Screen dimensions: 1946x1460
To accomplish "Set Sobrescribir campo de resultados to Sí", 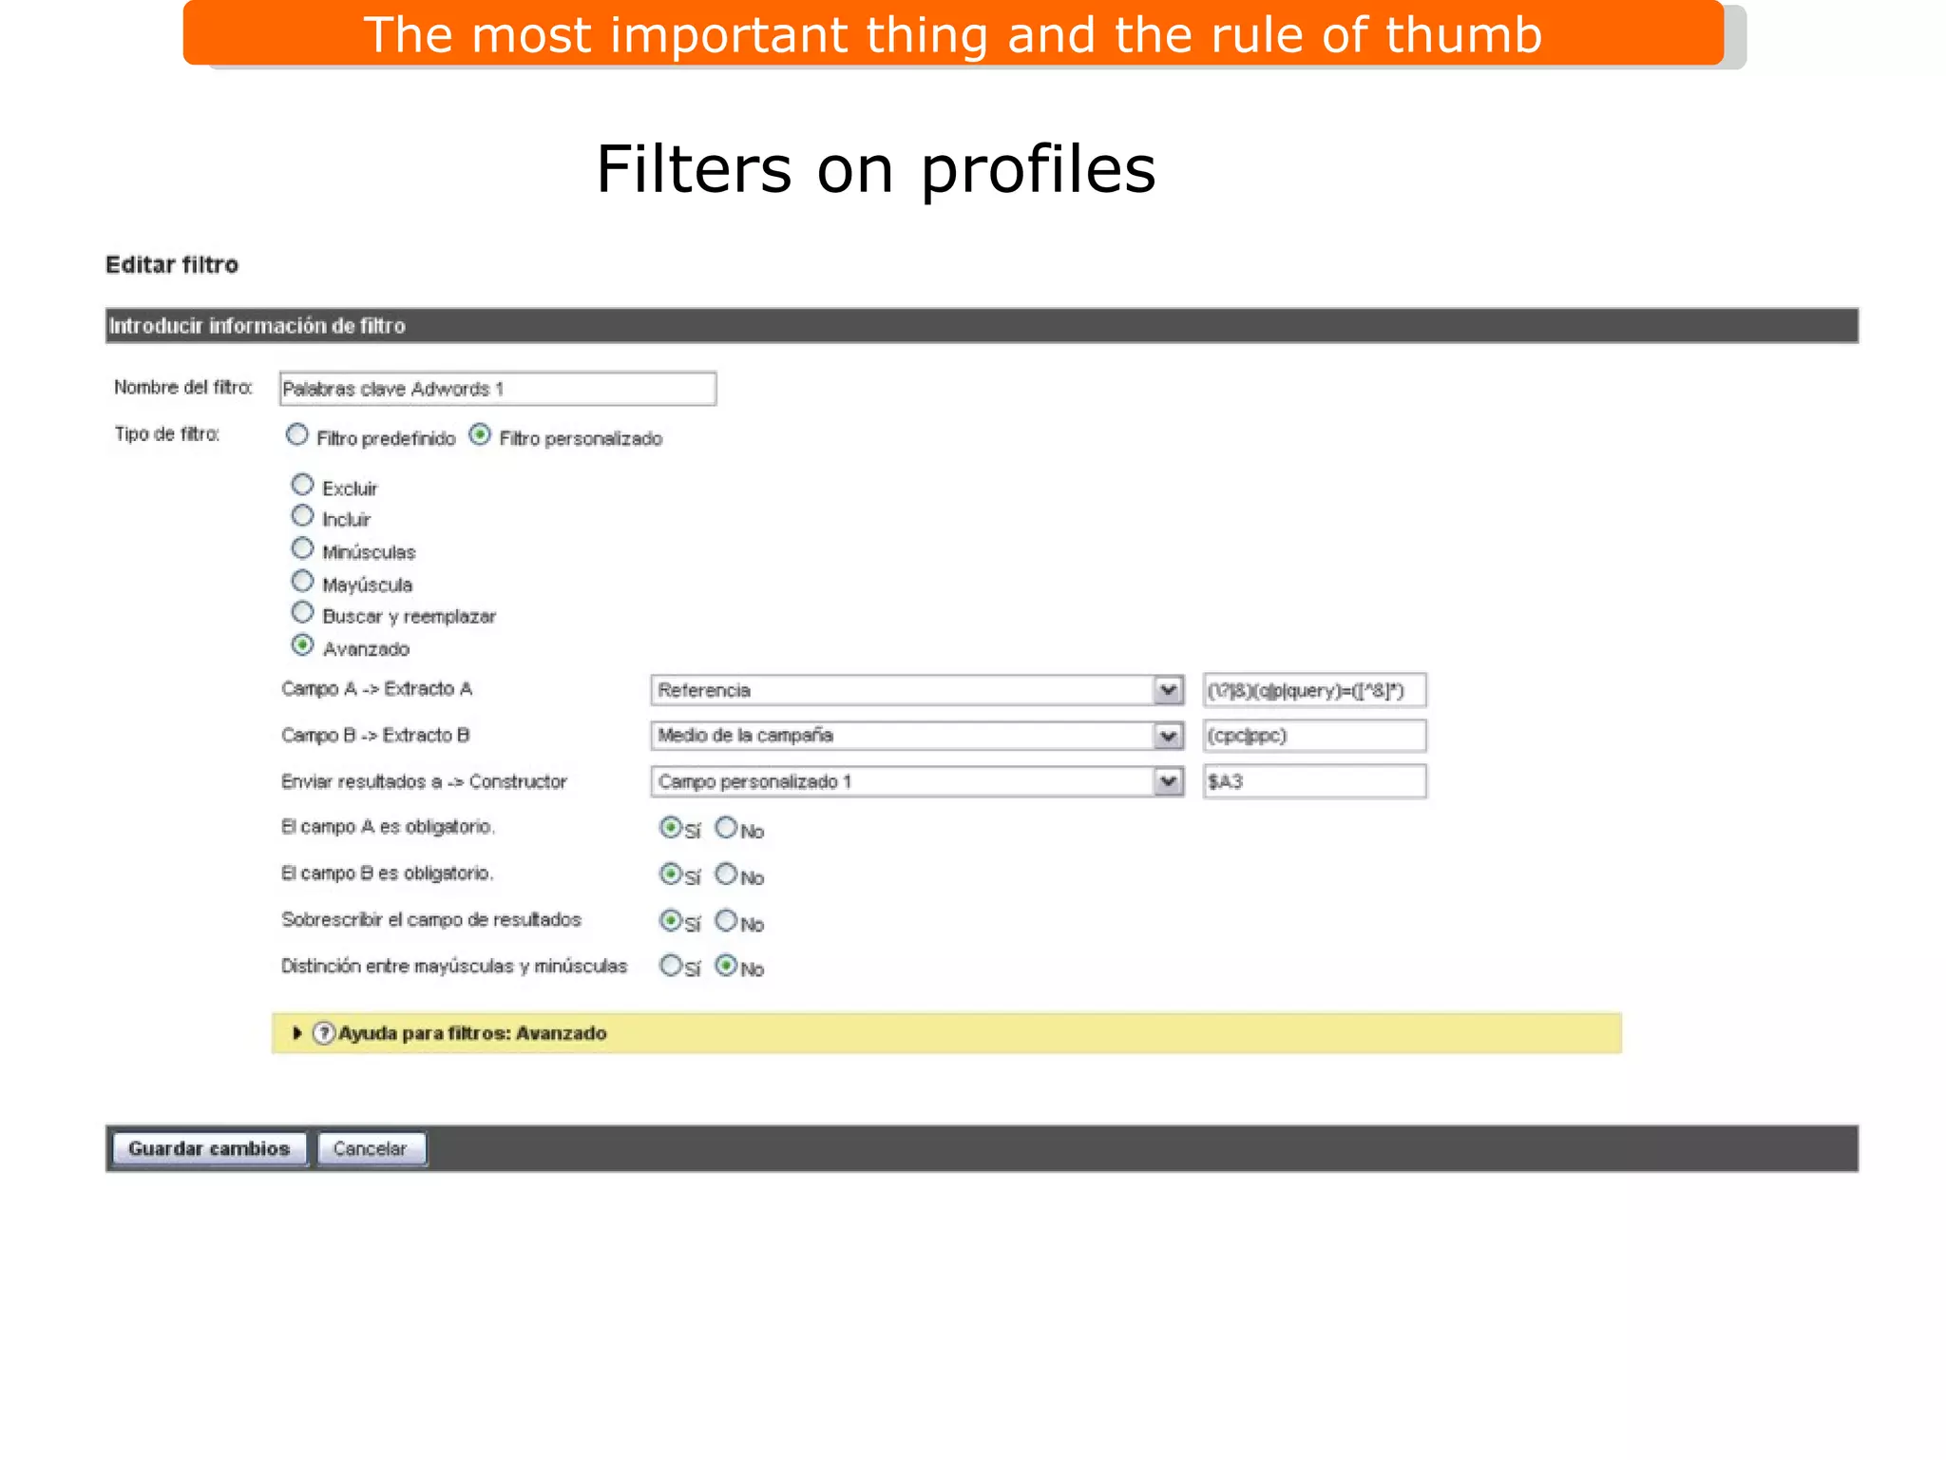I will point(670,920).
